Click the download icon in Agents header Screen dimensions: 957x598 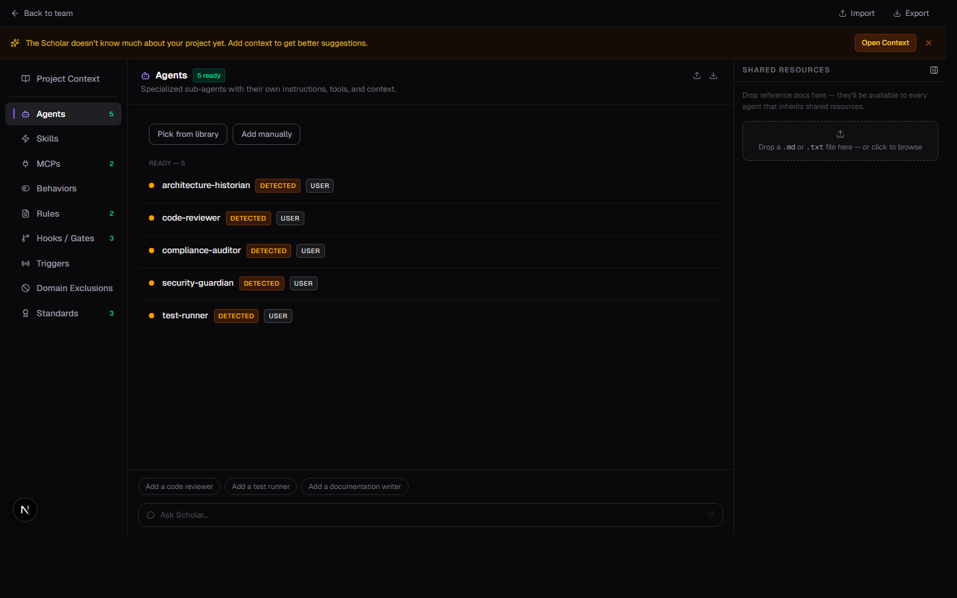[713, 76]
